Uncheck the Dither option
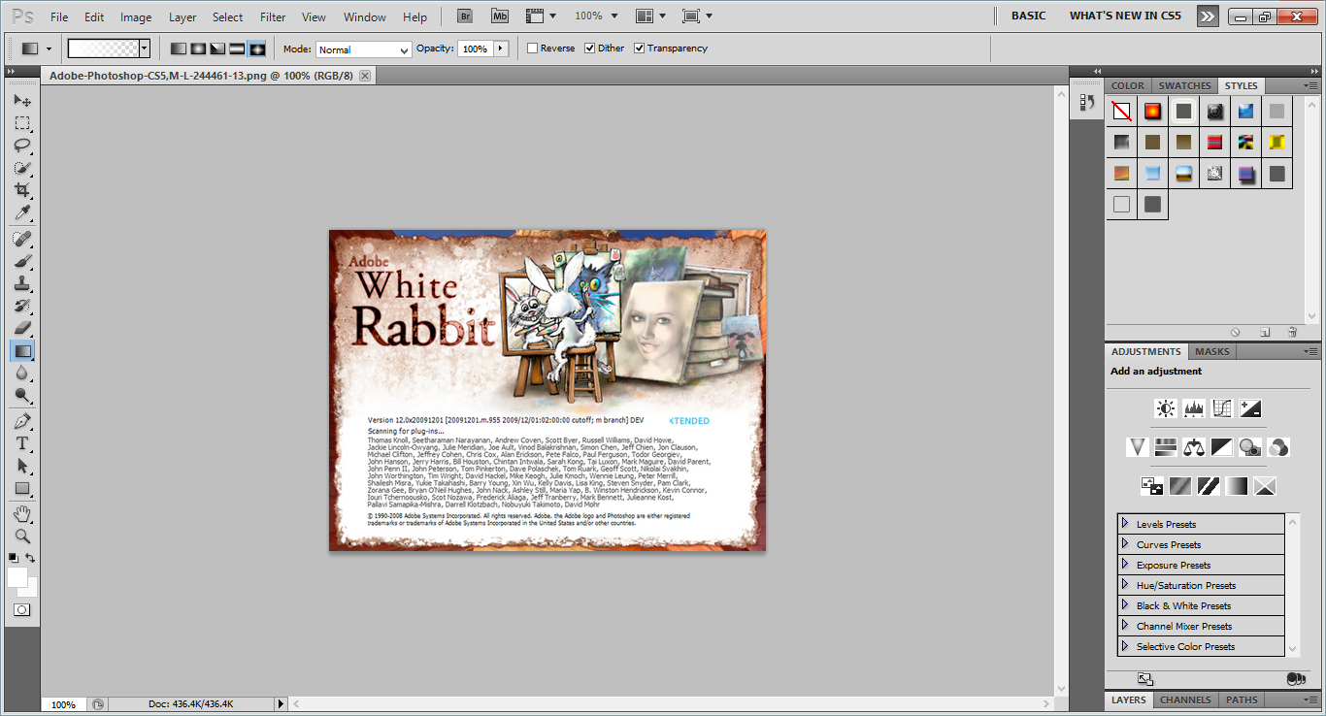1326x716 pixels. point(589,49)
